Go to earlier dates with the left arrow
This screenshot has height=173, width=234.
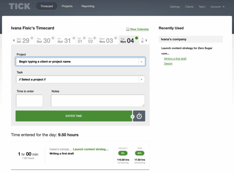(x=14, y=40)
